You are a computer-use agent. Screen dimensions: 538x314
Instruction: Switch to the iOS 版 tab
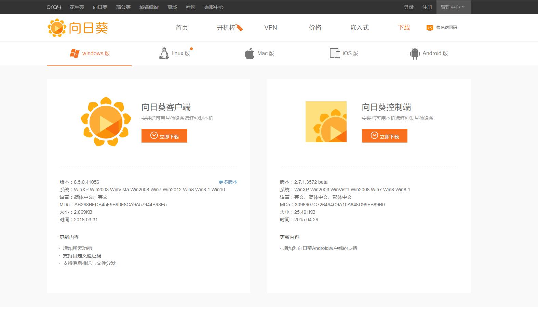(344, 54)
